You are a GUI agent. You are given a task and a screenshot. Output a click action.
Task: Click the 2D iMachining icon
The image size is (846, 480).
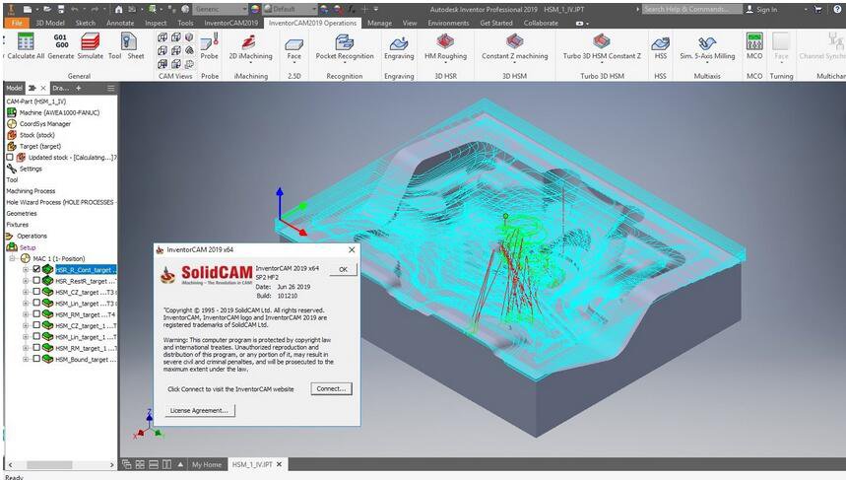[x=249, y=41]
